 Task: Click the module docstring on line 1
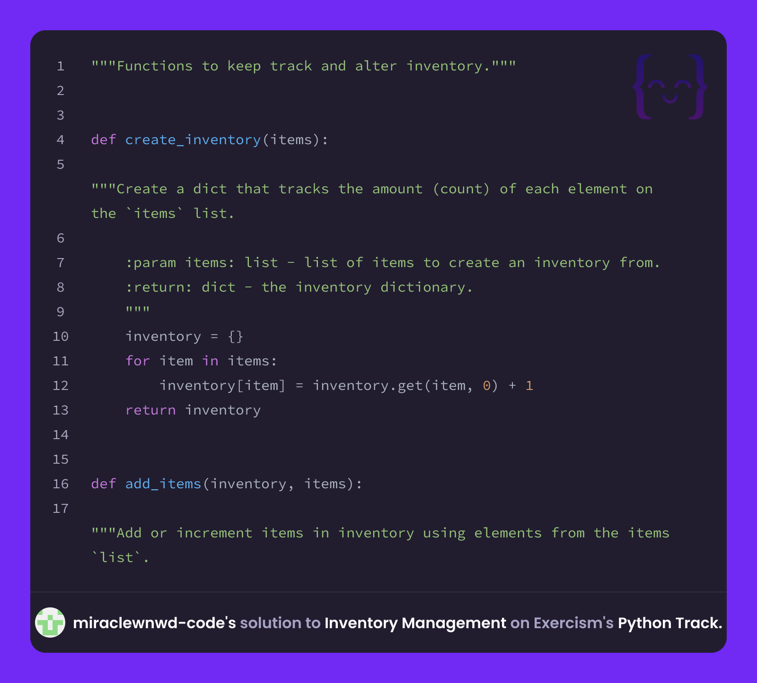pos(303,66)
